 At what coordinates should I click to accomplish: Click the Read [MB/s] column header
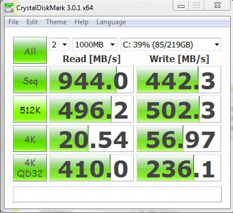pos(91,59)
